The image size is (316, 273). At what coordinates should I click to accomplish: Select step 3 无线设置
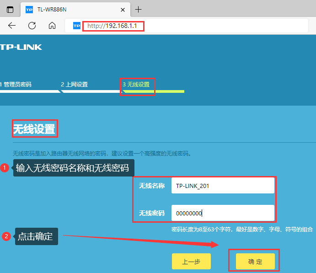tap(136, 85)
